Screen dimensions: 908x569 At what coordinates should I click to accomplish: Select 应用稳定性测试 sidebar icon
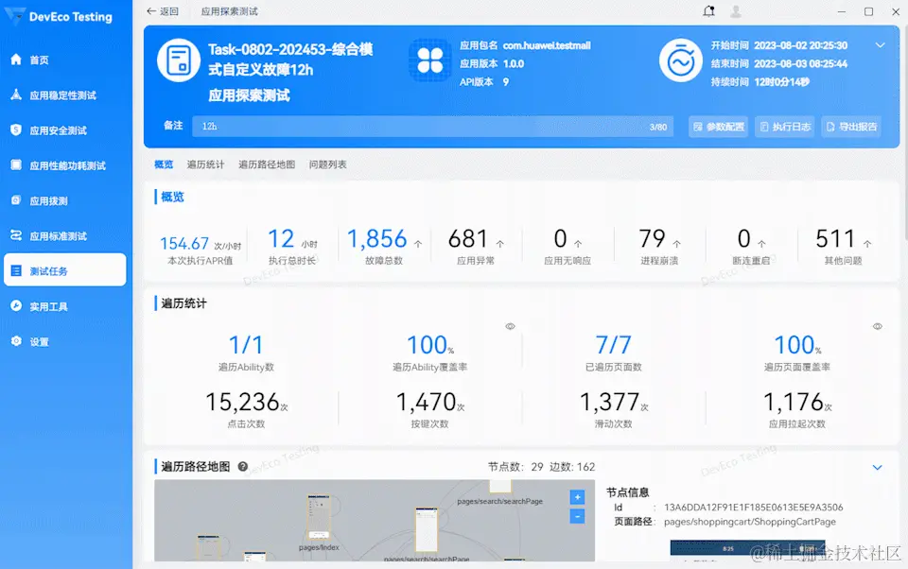click(16, 95)
